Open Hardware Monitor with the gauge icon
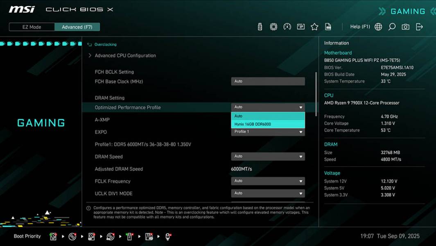Viewport: 436px width, 246px height. click(x=287, y=26)
